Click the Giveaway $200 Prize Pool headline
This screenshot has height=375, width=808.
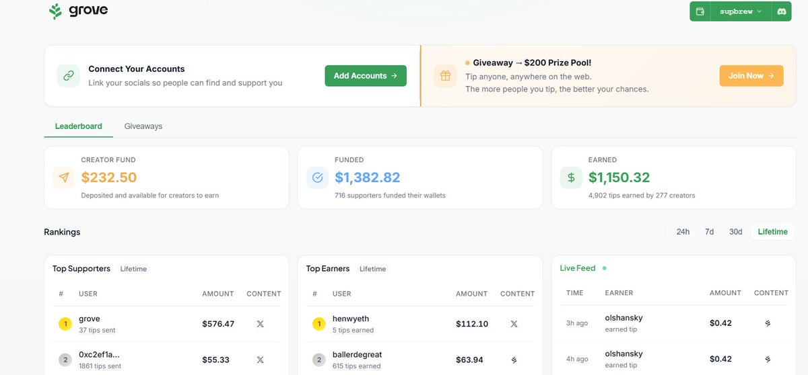tap(532, 62)
